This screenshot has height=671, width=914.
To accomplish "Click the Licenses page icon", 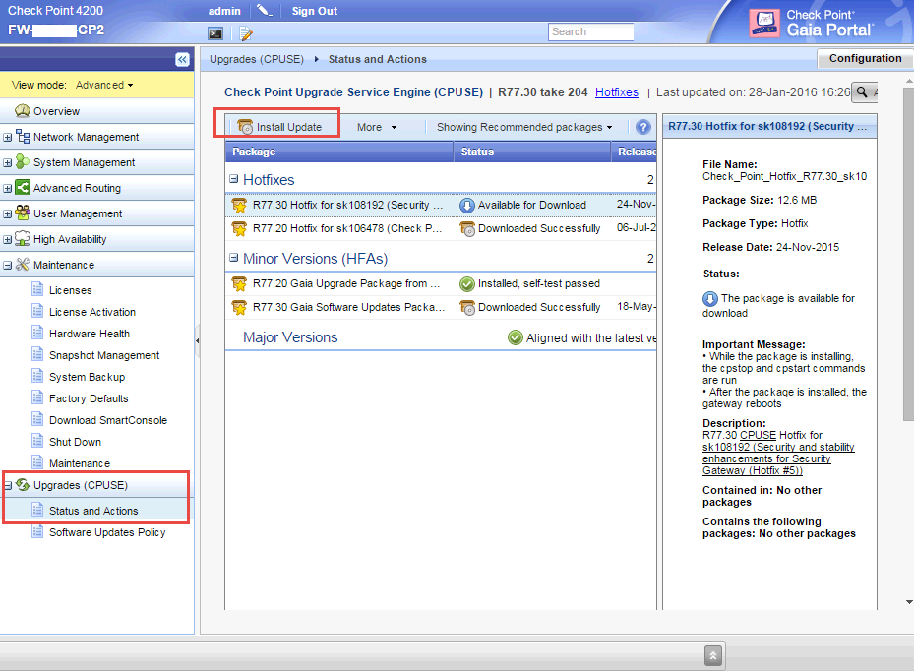I will tap(37, 289).
